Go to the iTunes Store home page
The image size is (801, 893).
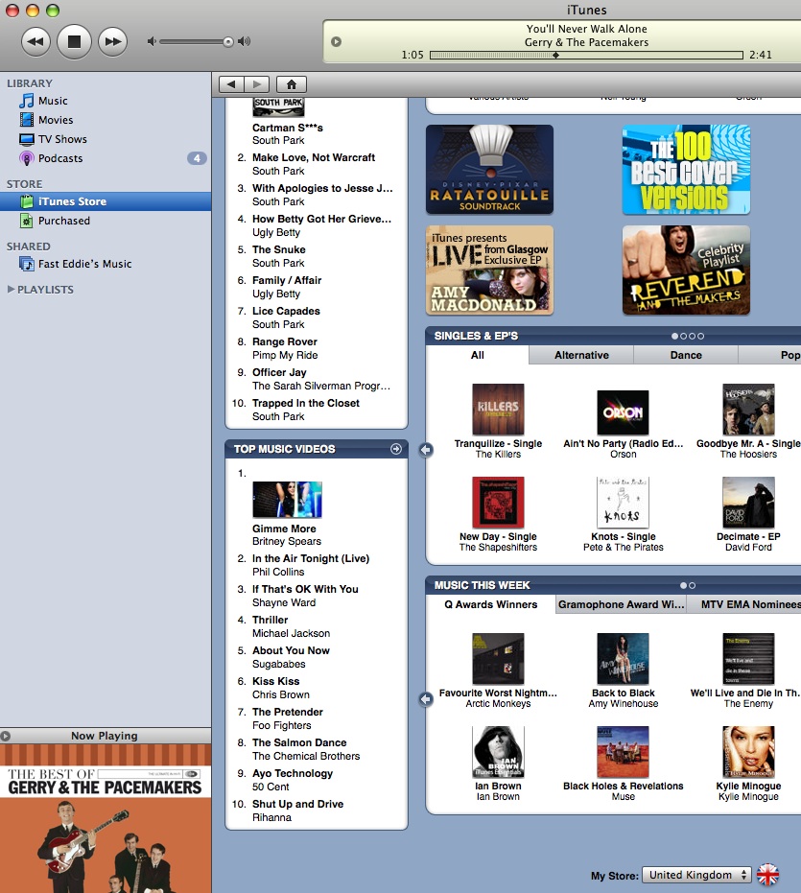pos(292,84)
